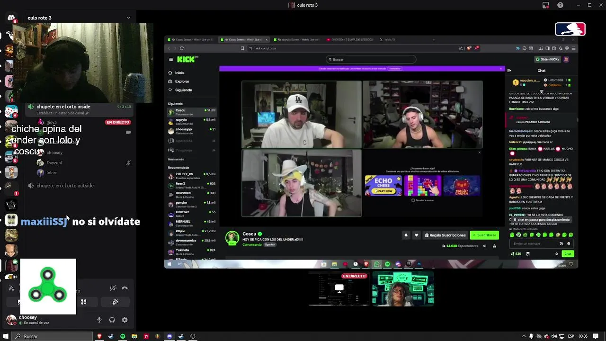Report the stream with the warning icon
This screenshot has width=606, height=341.
[494, 246]
